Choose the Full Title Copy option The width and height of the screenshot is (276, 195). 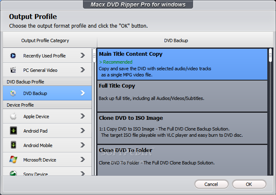pyautogui.click(x=182, y=96)
